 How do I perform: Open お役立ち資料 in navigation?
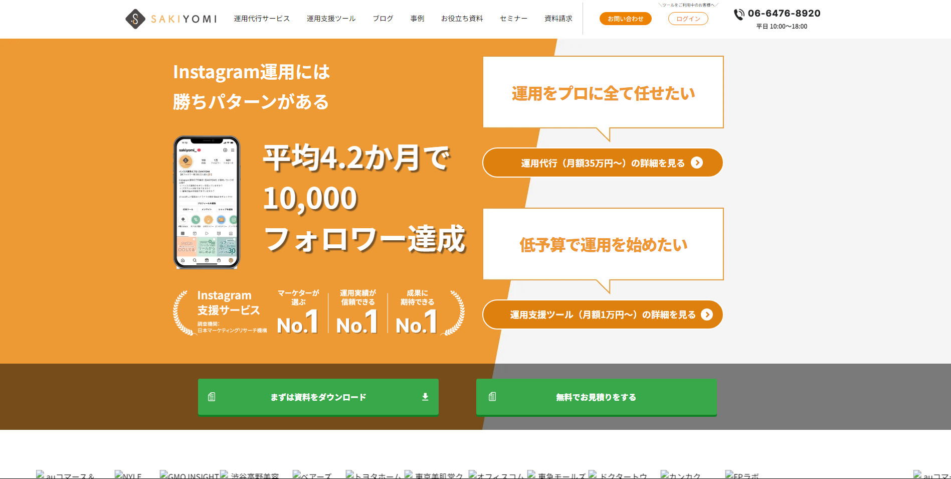click(x=462, y=19)
